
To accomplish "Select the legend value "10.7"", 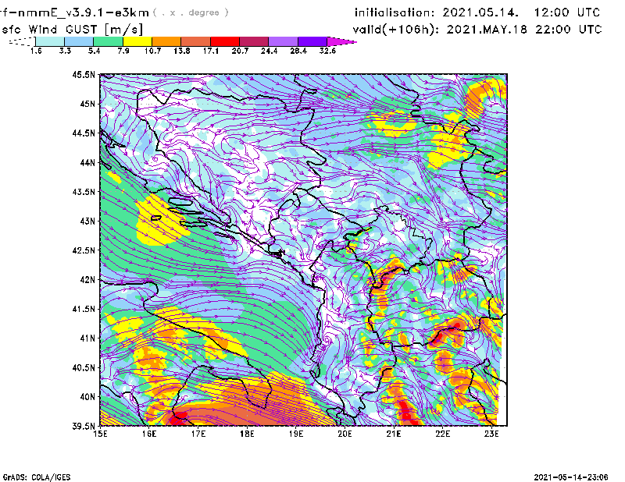I will (152, 51).
